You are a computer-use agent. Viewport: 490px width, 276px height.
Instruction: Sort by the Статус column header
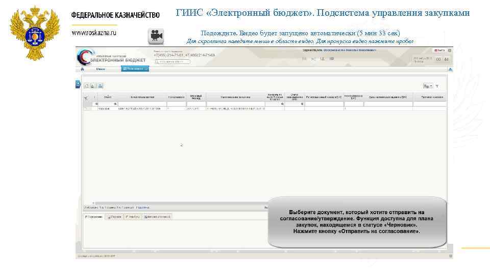point(108,97)
